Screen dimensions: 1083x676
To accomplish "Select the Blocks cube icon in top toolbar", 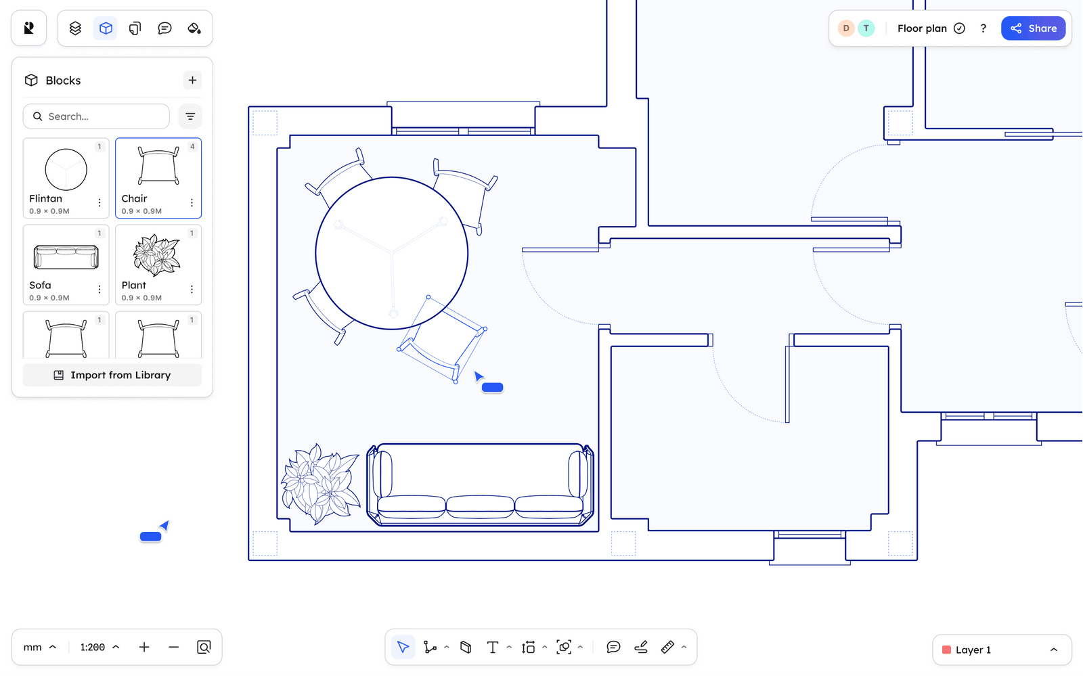I will pyautogui.click(x=105, y=28).
